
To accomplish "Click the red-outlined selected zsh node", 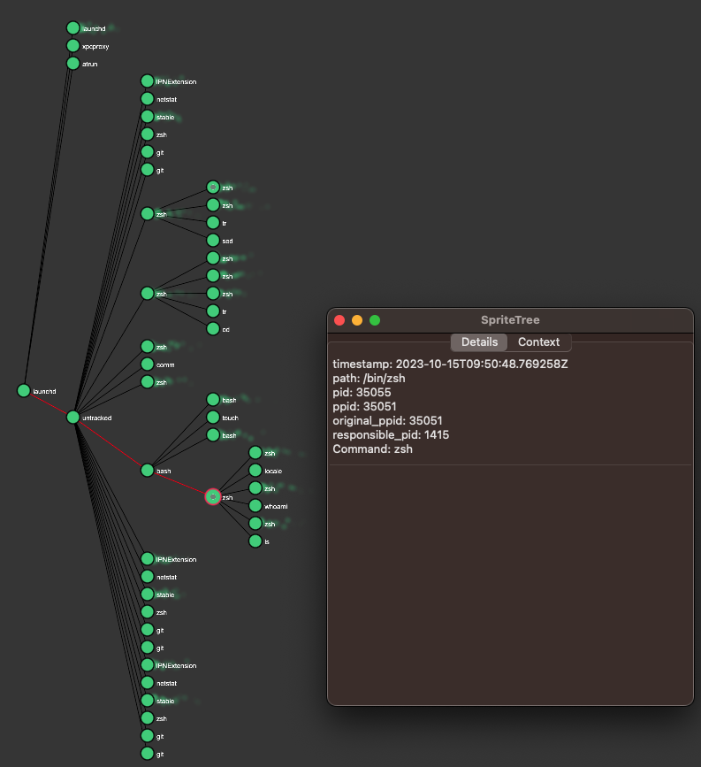I will coord(212,497).
